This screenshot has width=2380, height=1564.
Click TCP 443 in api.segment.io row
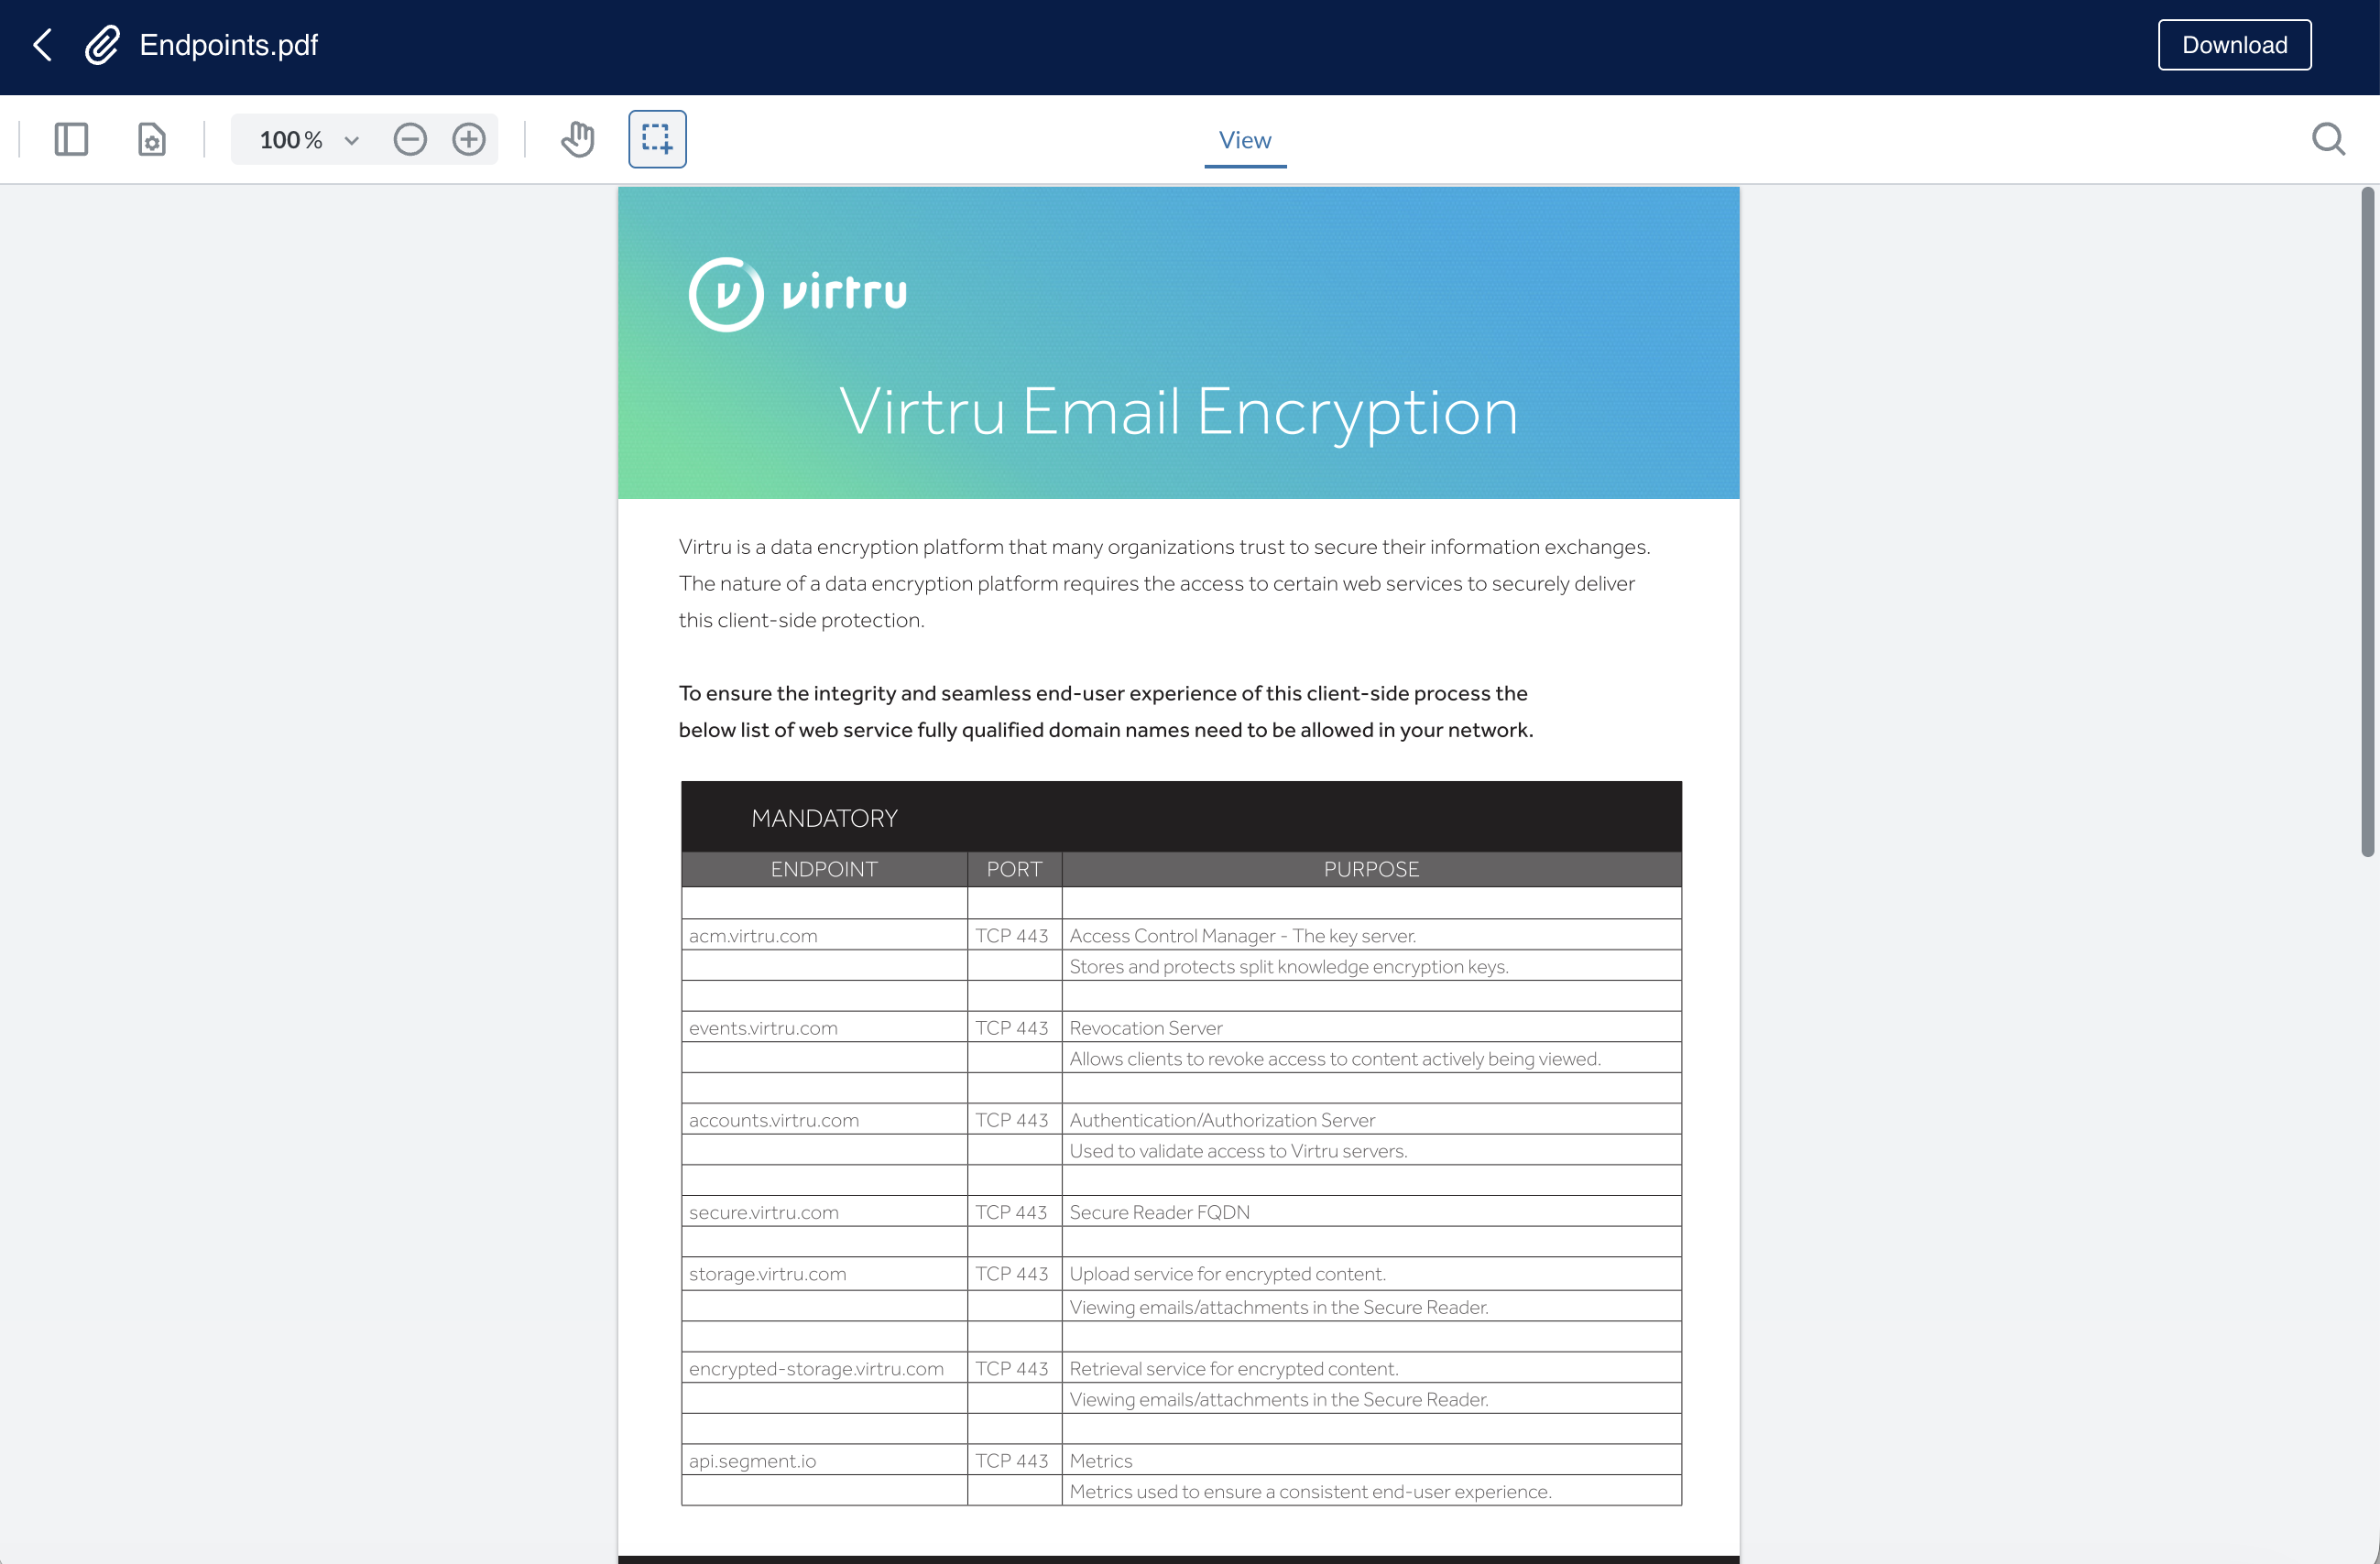1012,1461
